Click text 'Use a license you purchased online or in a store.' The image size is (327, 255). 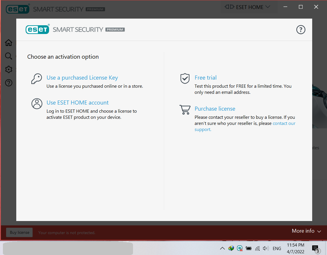95,86
